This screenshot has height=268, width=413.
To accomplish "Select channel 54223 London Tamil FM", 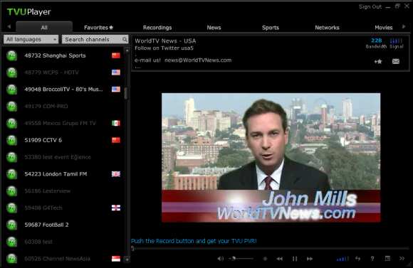I will (63, 174).
